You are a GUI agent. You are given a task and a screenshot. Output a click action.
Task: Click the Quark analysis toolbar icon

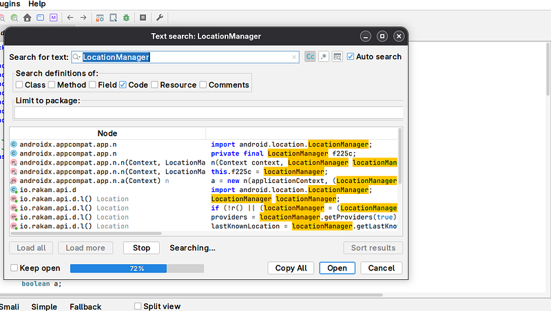point(113,18)
